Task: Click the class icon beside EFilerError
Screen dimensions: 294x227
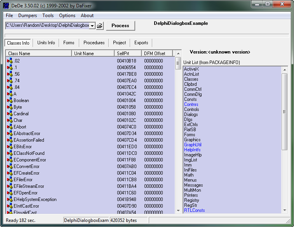Action: pyautogui.click(x=10, y=180)
